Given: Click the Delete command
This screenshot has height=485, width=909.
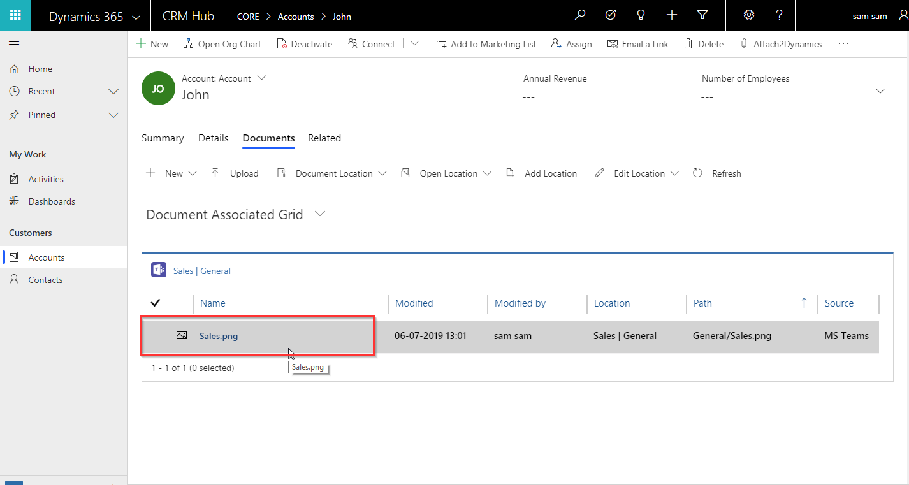Looking at the screenshot, I should tap(704, 44).
